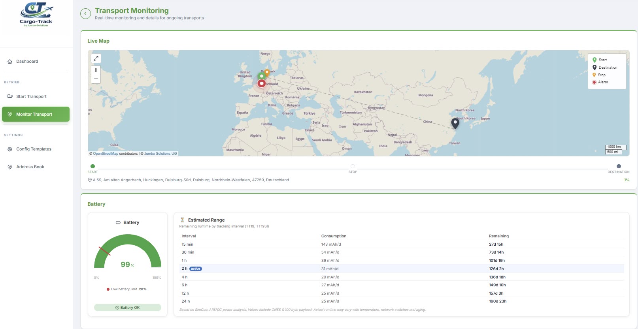Click the Estimated Range hourglass icon
The image size is (638, 329).
(182, 220)
